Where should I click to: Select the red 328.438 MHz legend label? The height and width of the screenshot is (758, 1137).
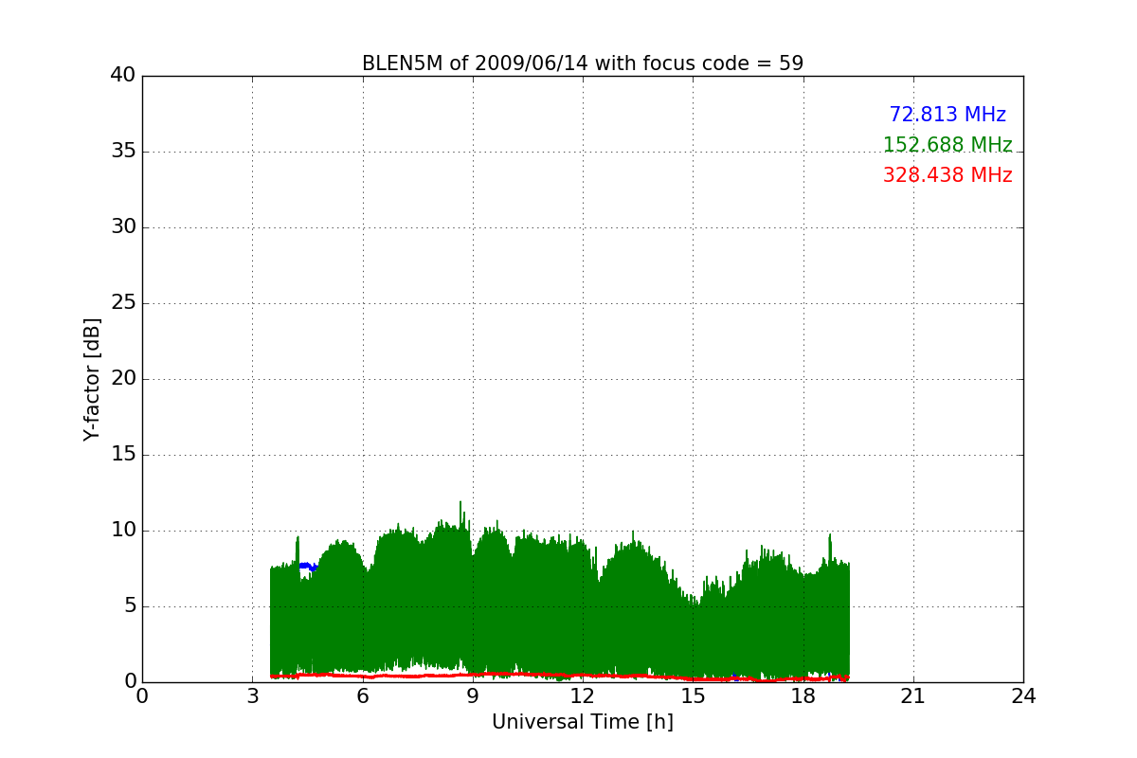click(947, 175)
